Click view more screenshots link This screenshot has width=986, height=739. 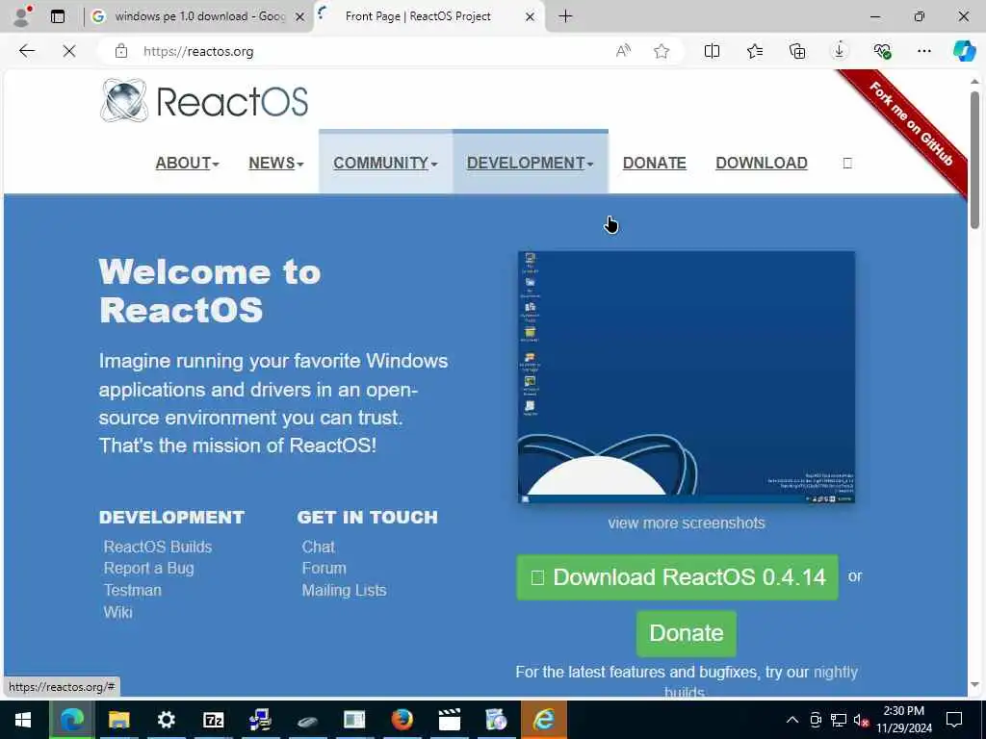(x=686, y=522)
